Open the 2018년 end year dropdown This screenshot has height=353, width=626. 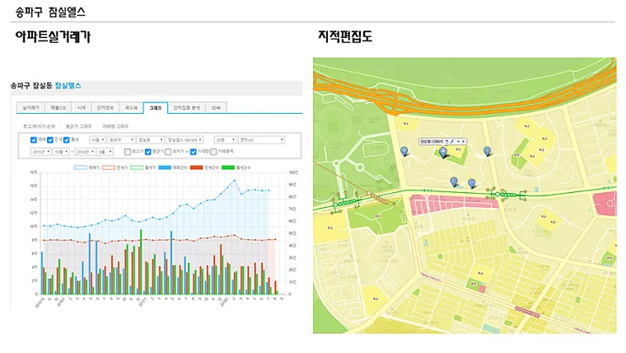85,152
